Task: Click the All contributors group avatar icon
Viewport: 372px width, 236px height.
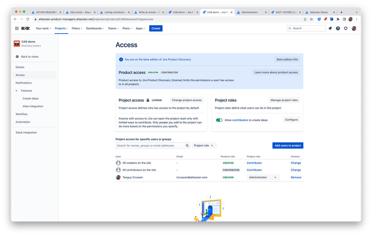Action: click(x=118, y=170)
